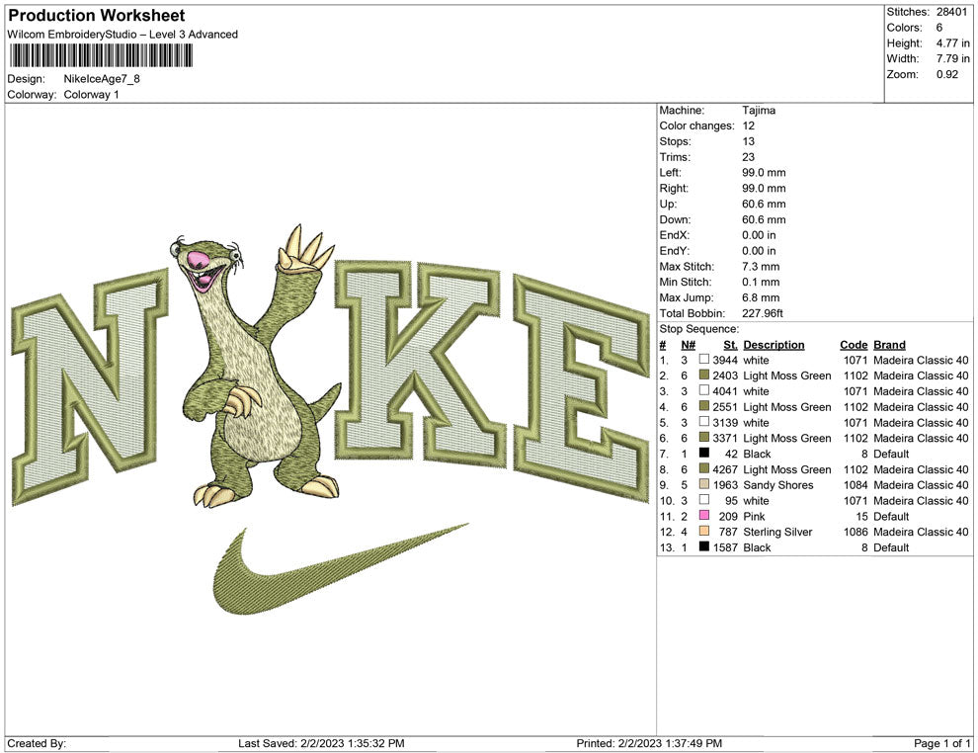978x753 pixels.
Task: Click the embroidered letter N in the preview
Action: point(91,386)
